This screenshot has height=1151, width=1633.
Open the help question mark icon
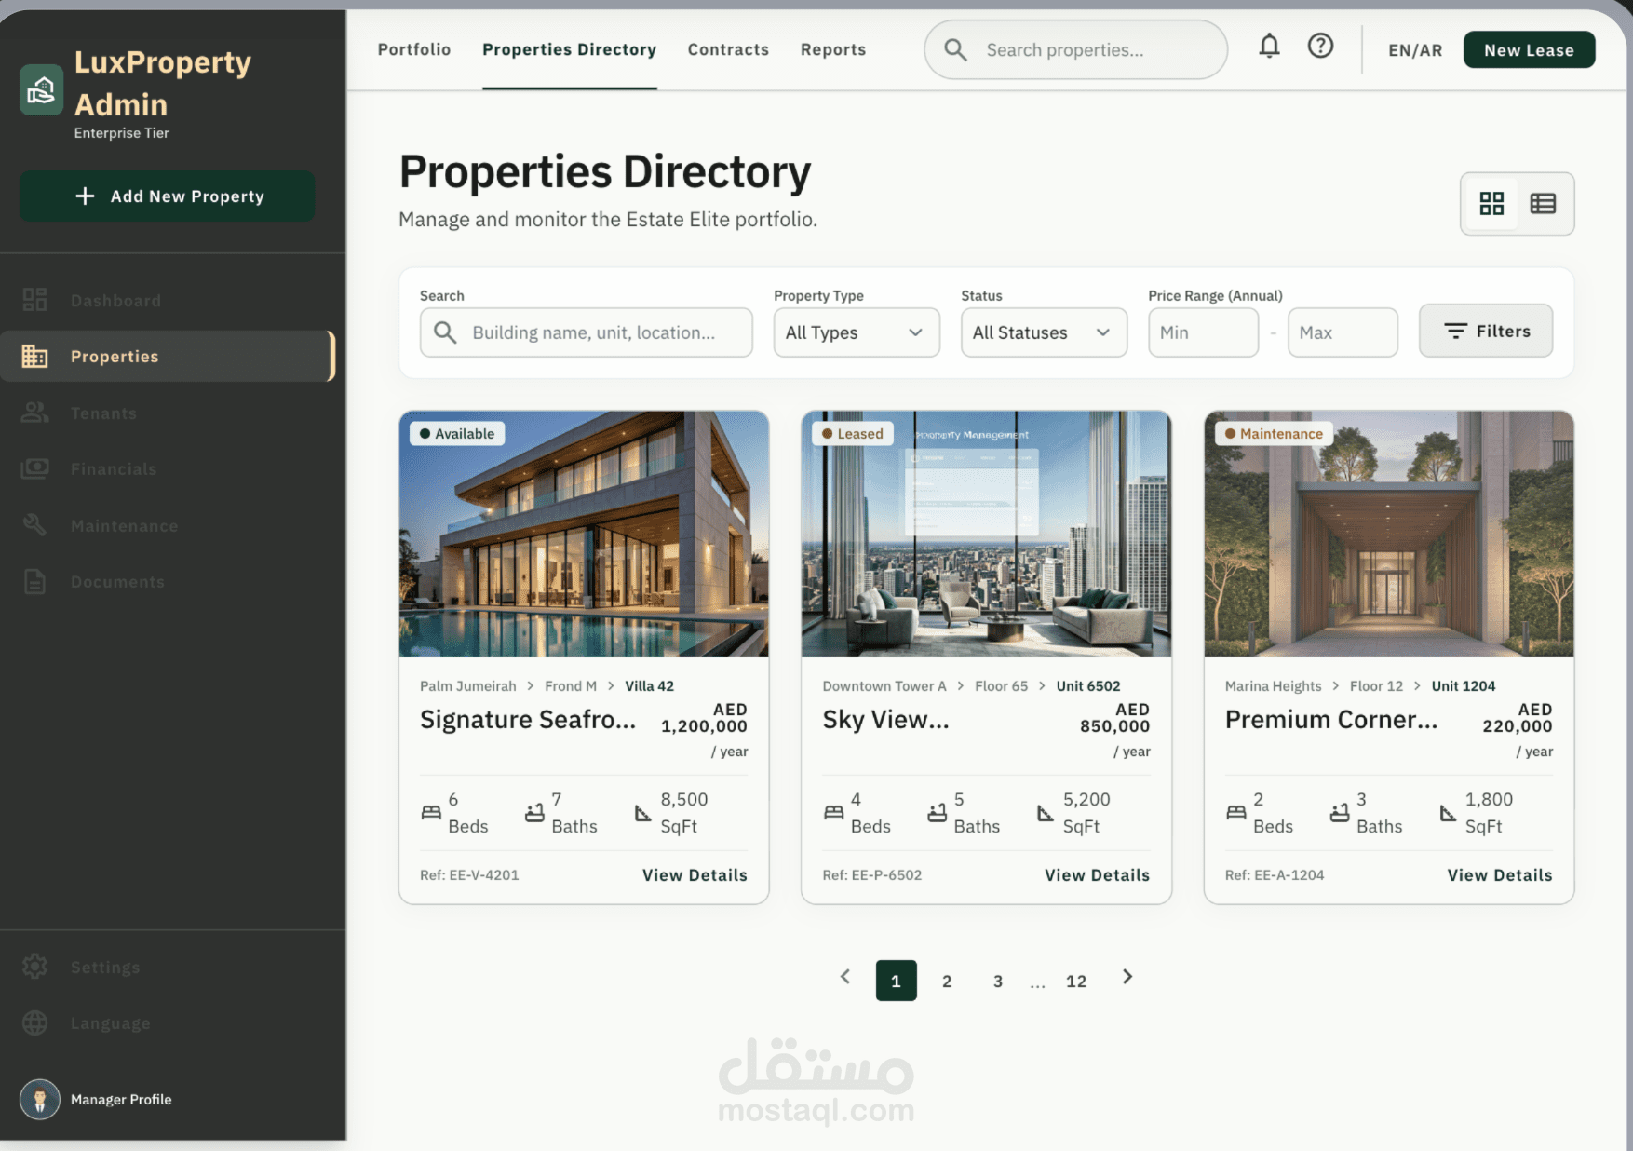(x=1320, y=46)
